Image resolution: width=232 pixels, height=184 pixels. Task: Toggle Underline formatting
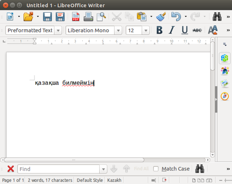(184, 30)
